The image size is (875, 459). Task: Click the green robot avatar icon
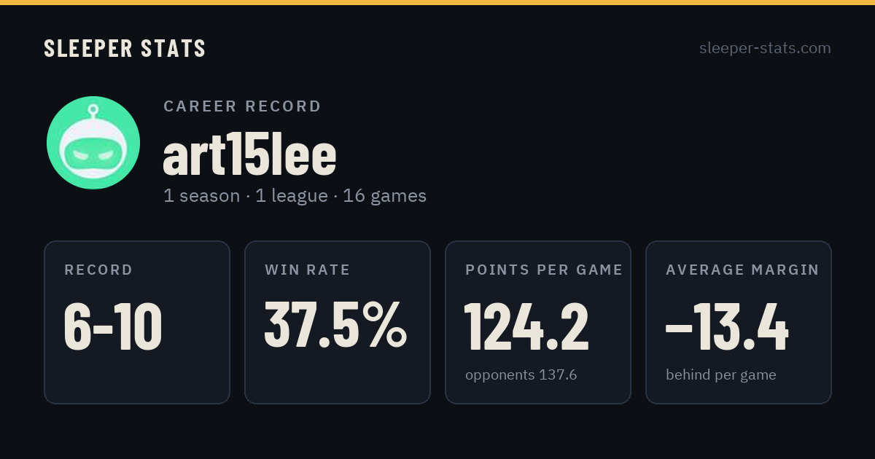point(93,143)
